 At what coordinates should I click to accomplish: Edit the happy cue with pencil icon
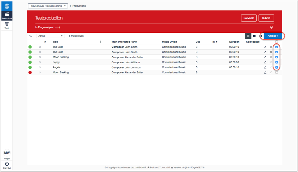[x=265, y=62]
